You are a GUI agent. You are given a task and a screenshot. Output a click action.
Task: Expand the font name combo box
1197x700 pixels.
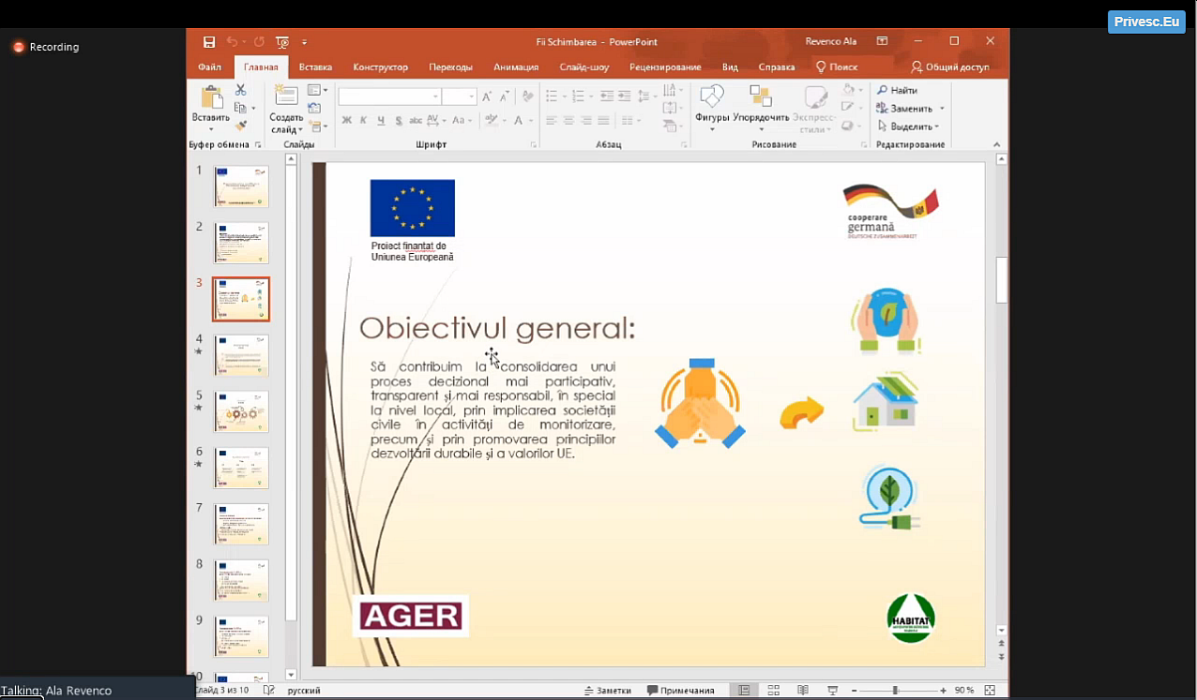coord(435,97)
